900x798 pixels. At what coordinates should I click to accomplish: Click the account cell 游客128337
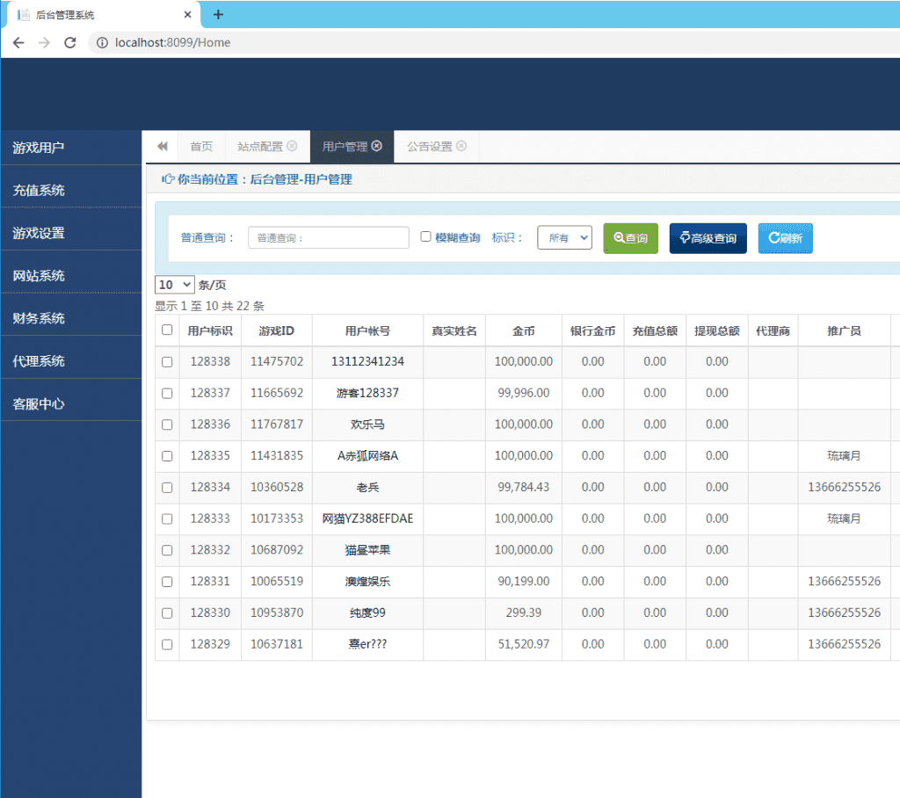367,393
